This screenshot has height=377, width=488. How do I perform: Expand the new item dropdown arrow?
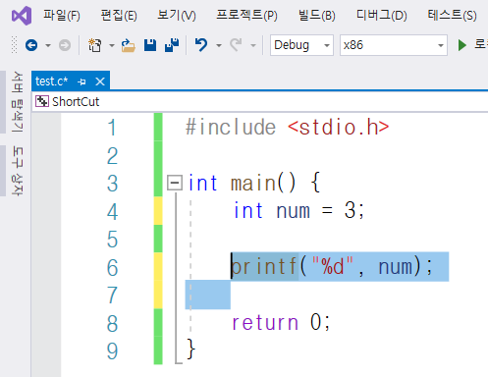(x=112, y=45)
